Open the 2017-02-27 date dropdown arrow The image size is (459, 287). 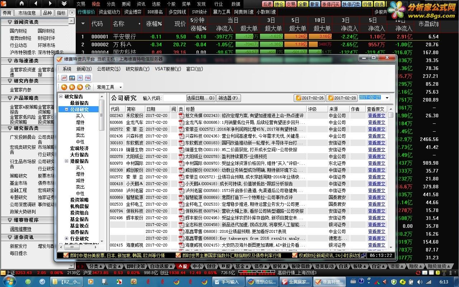click(x=387, y=98)
